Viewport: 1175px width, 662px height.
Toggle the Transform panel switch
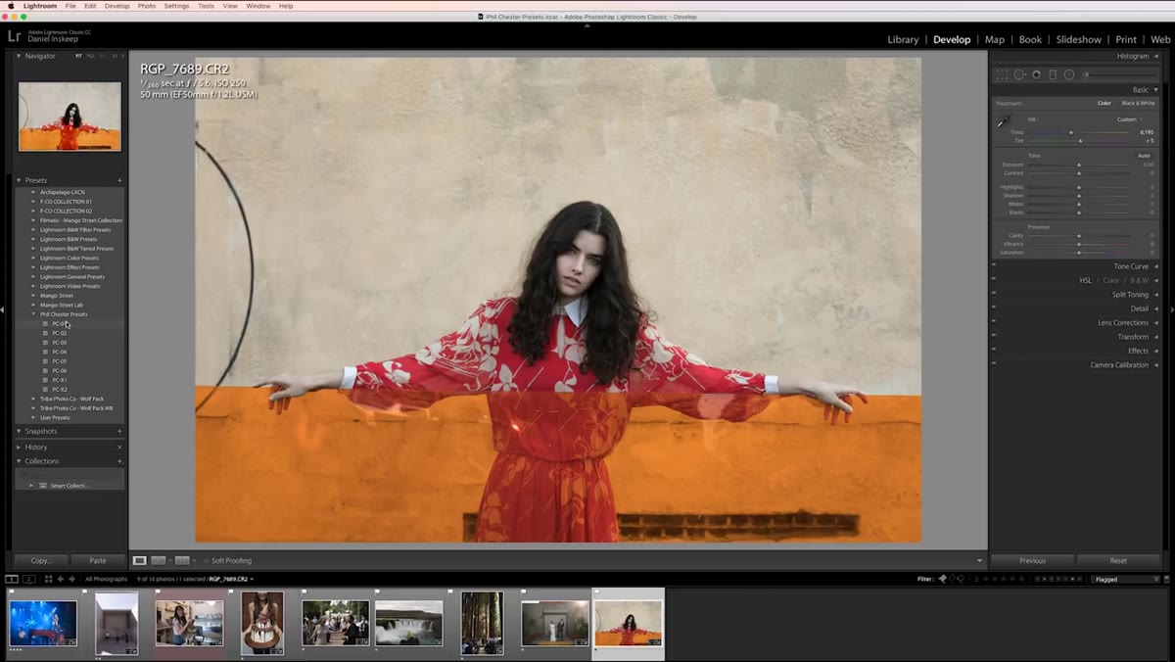(994, 337)
